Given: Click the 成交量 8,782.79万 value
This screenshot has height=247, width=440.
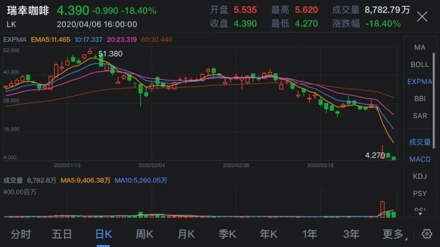Looking at the screenshot, I should pos(387,10).
